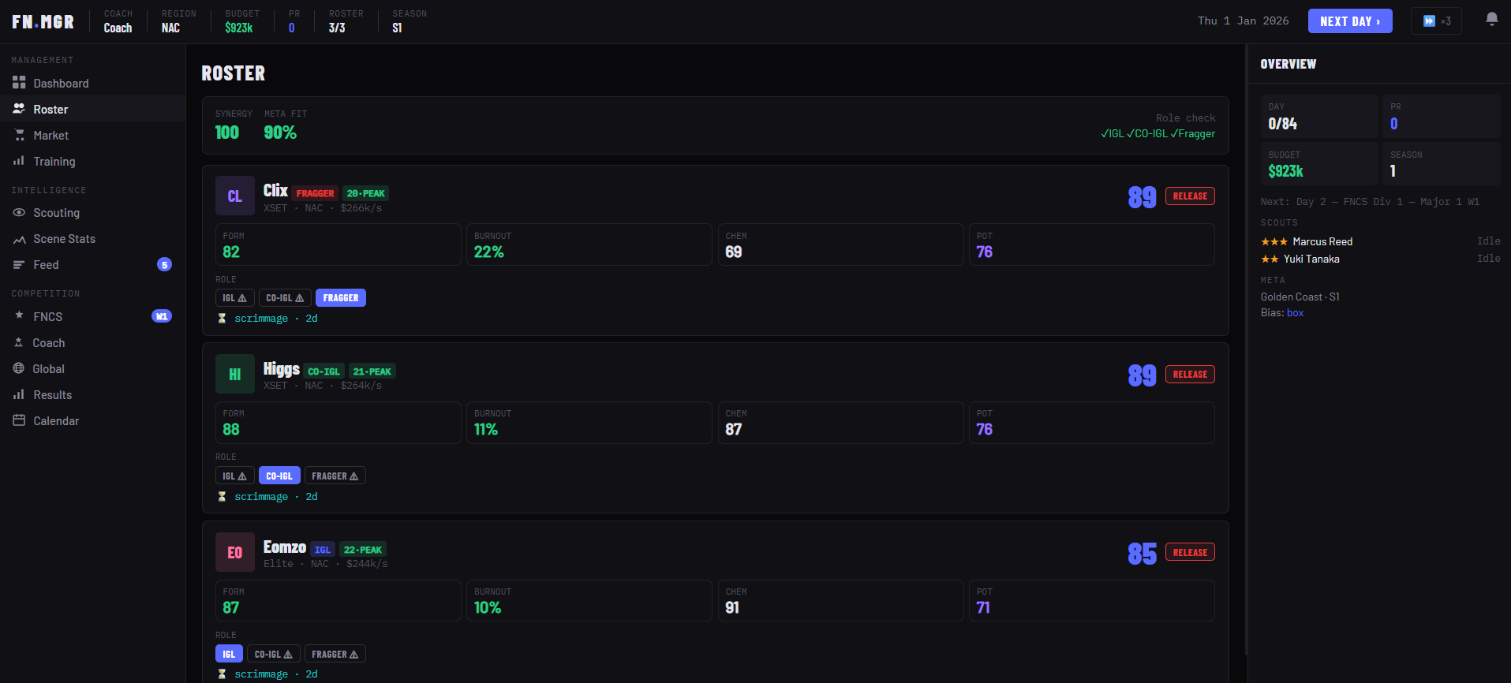Set Eomzo role to CO-IGL
The width and height of the screenshot is (1511, 683).
pos(273,655)
